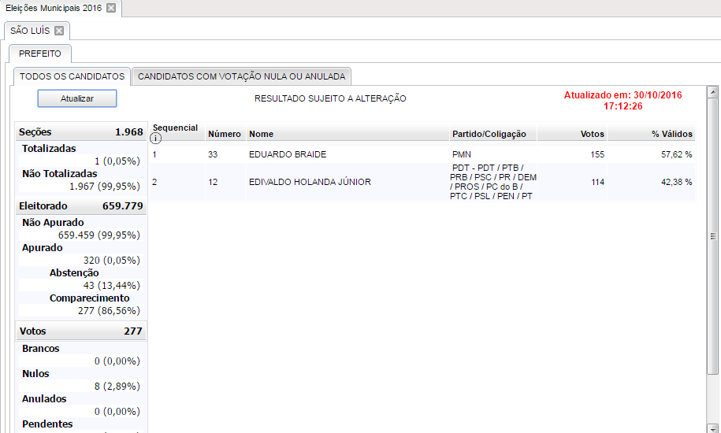Click the vertical scrollbar up arrow
The image size is (721, 433).
[x=712, y=91]
